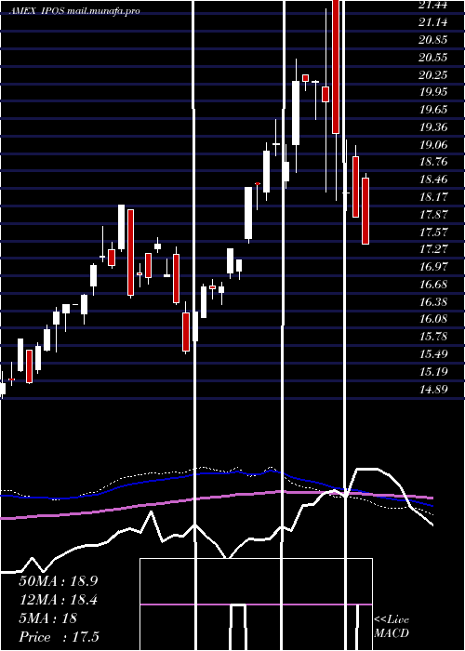
Task: Click the 19.36 price axis label
Action: 433,126
